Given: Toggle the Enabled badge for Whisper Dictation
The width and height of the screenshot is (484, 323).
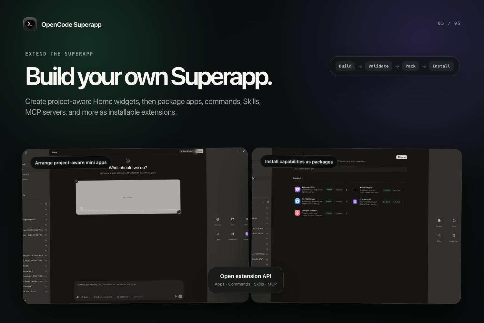Looking at the screenshot, I should pos(329,213).
